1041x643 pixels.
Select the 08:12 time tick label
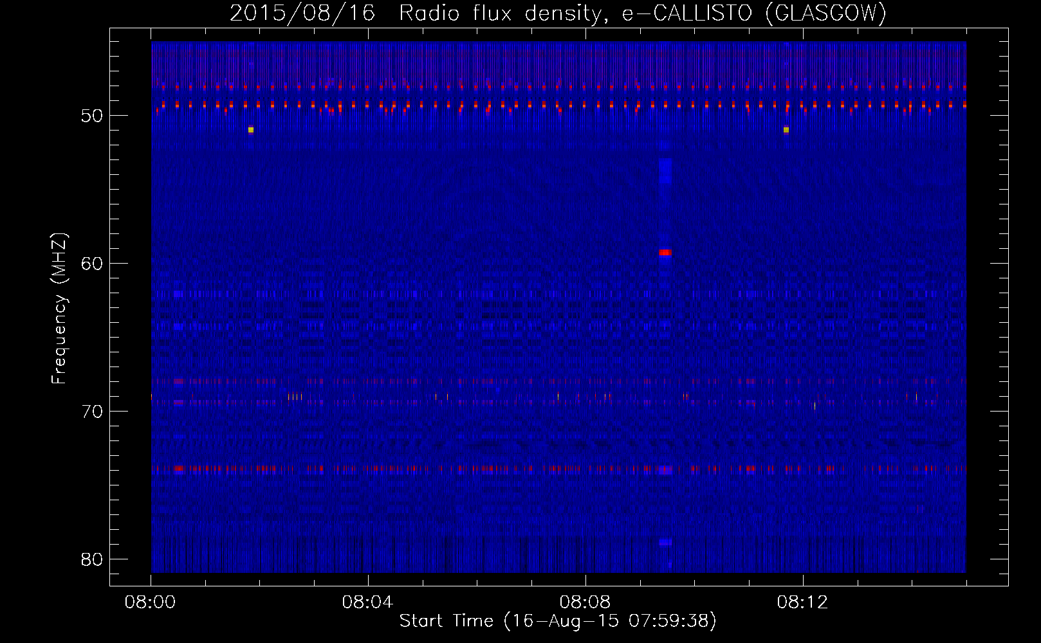(x=803, y=602)
